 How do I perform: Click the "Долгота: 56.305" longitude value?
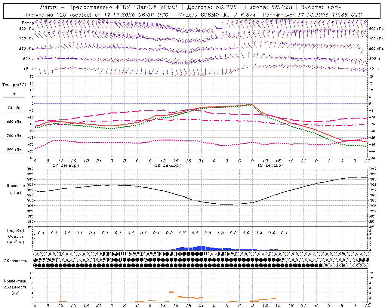click(x=212, y=7)
